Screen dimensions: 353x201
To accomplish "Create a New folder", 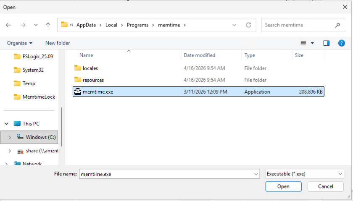I will (58, 43).
